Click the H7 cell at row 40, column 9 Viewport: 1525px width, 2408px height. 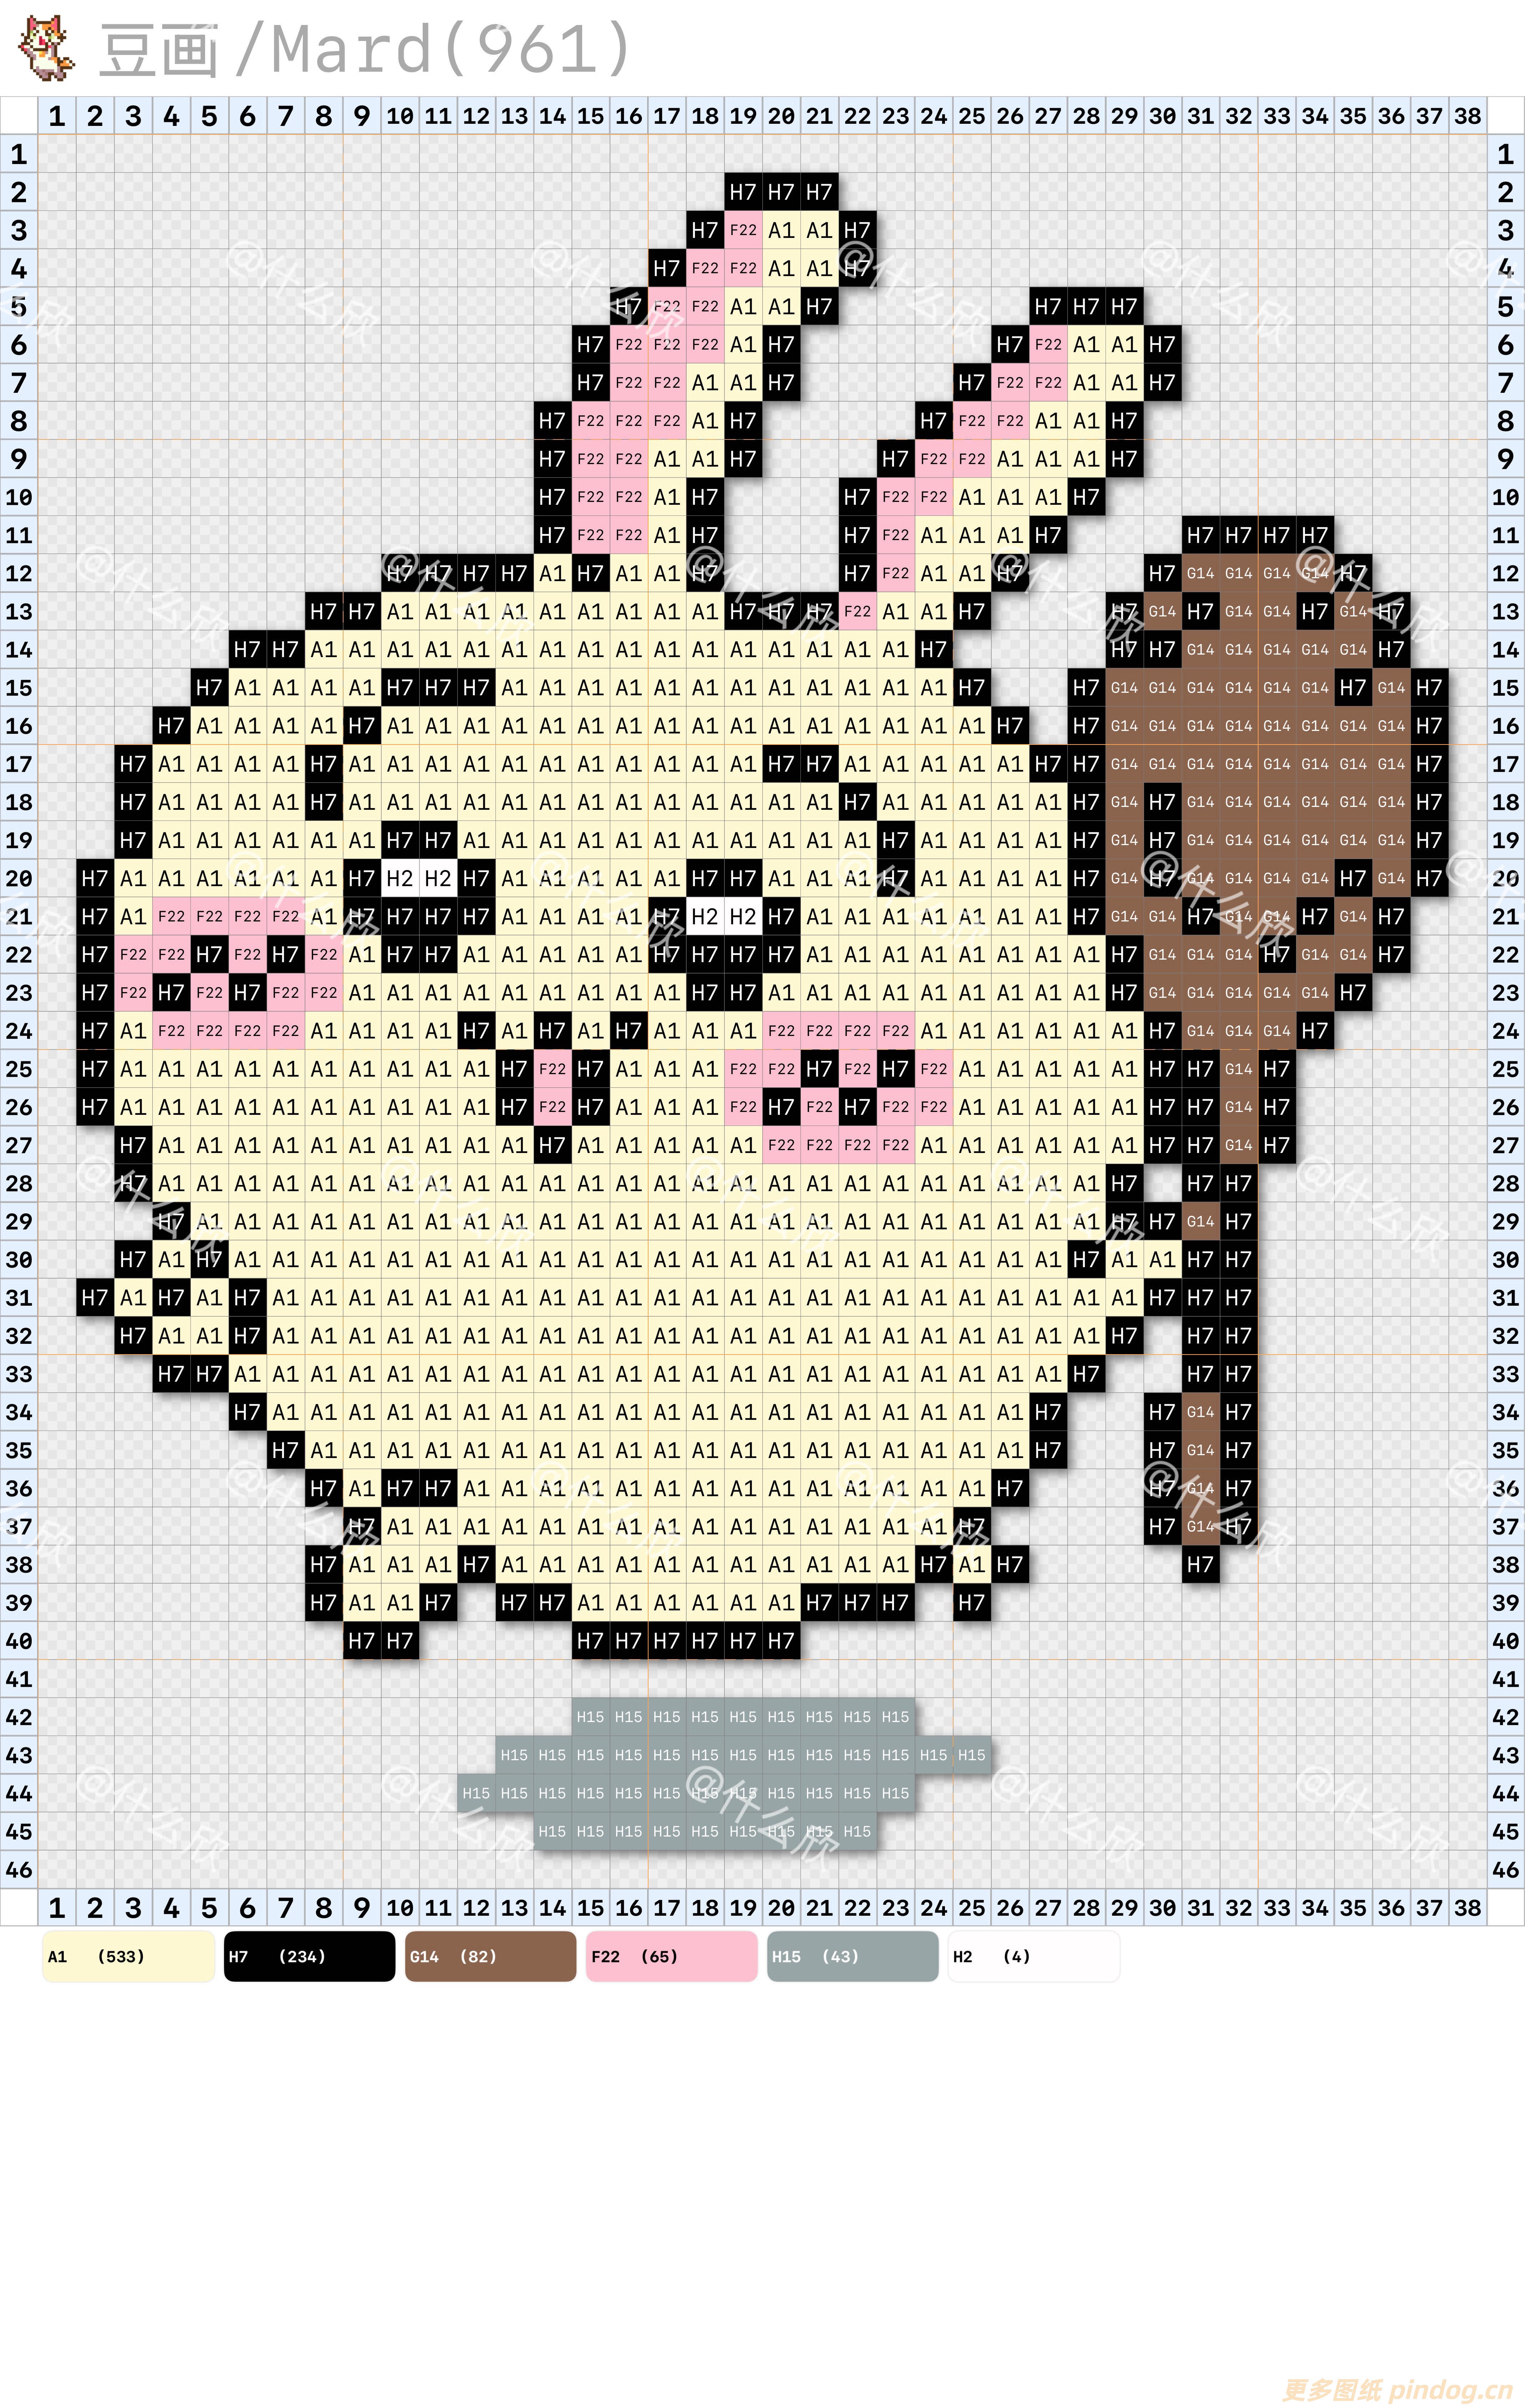pos(362,1641)
